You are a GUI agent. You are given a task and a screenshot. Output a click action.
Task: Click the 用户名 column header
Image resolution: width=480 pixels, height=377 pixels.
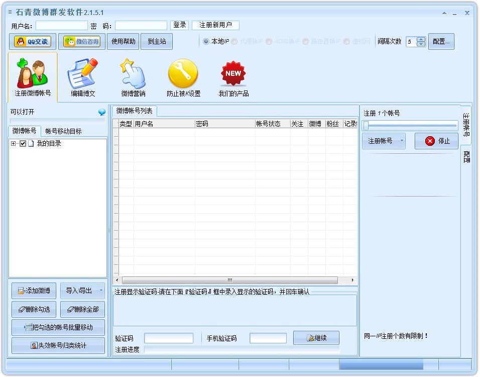tap(164, 124)
